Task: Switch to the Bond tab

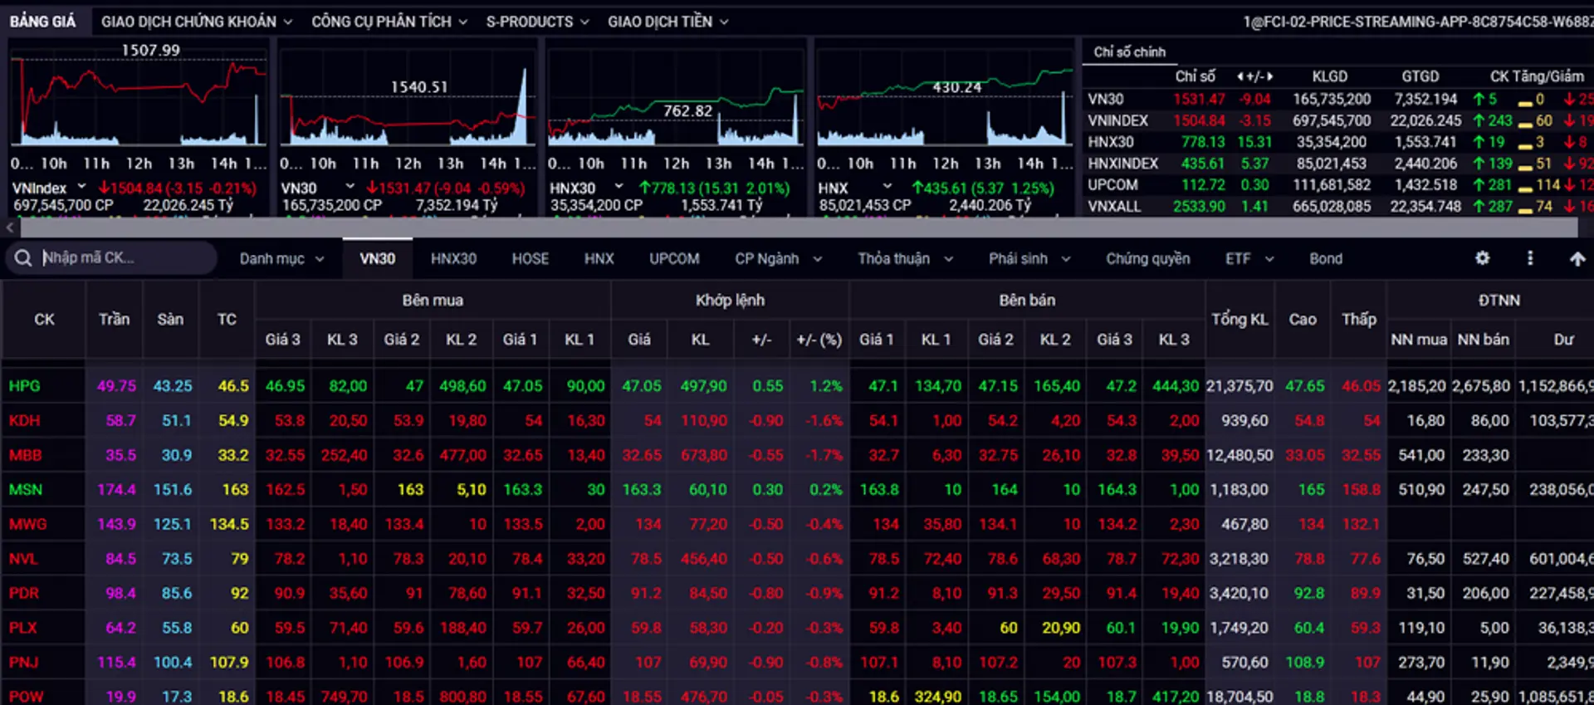Action: tap(1326, 259)
